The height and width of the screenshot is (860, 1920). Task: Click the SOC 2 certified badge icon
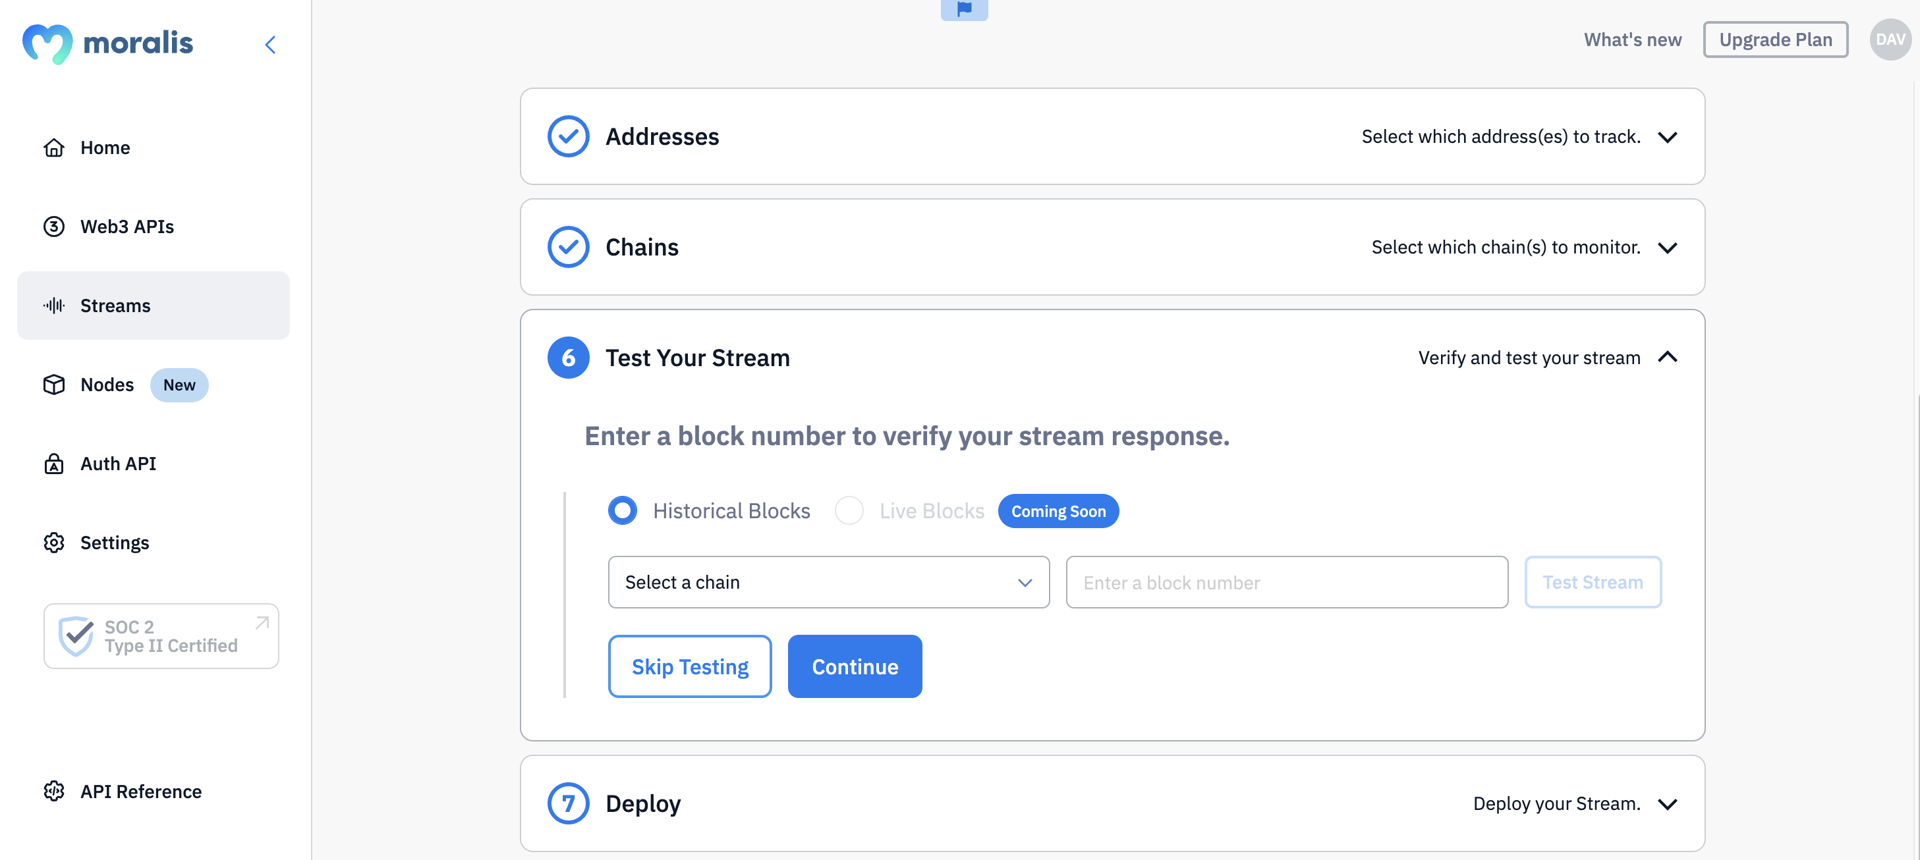(77, 635)
